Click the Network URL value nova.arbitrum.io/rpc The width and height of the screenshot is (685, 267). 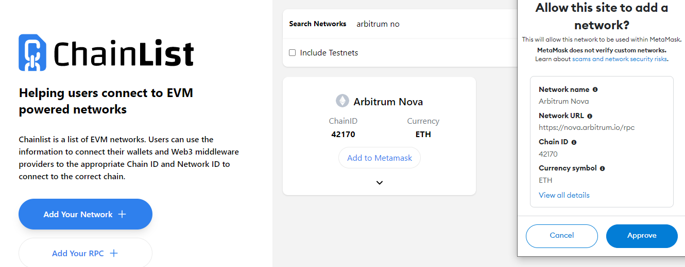(x=587, y=127)
